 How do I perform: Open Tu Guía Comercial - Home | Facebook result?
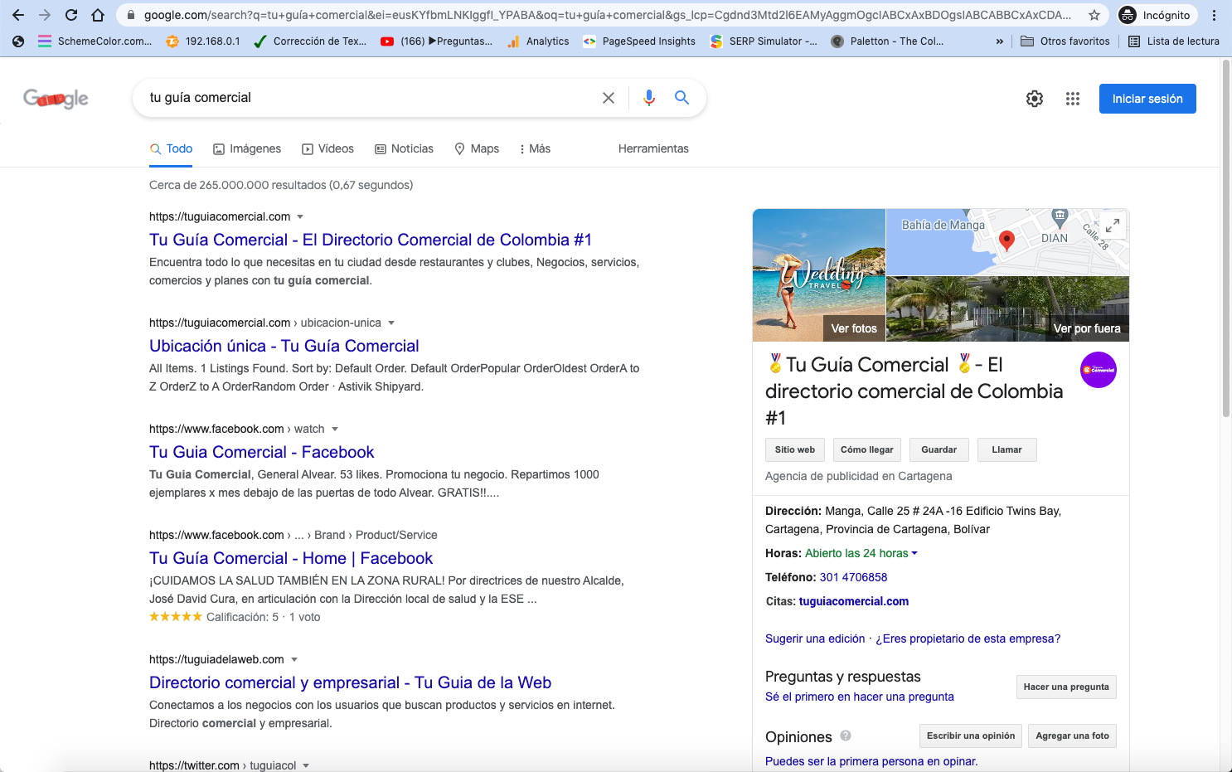tap(291, 558)
